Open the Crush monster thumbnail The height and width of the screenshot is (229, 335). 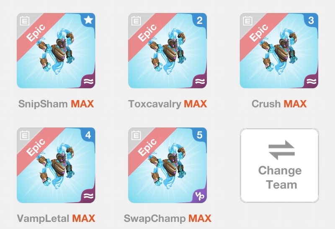[279, 50]
